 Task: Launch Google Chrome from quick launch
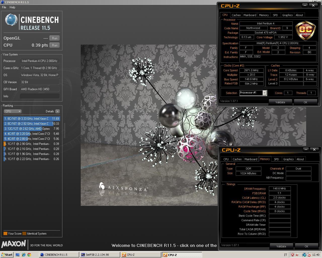tap(29, 255)
